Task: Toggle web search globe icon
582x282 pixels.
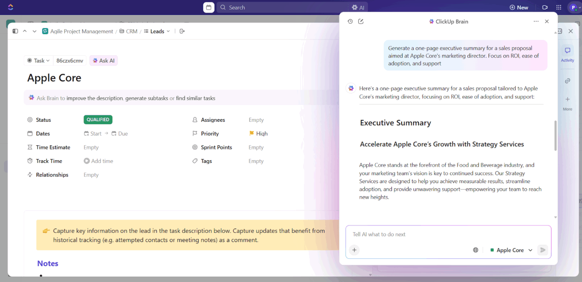Action: pos(476,250)
